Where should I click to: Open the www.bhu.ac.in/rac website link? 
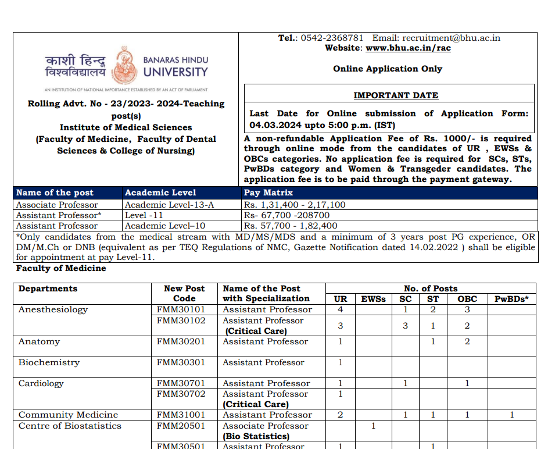click(x=408, y=48)
